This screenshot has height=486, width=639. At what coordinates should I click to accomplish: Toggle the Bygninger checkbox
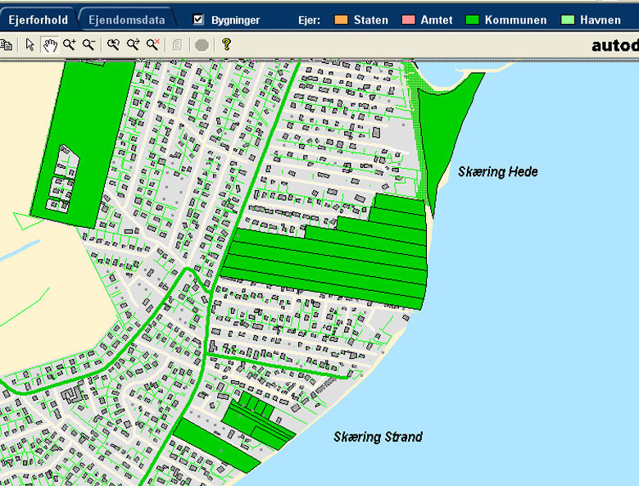pyautogui.click(x=198, y=20)
